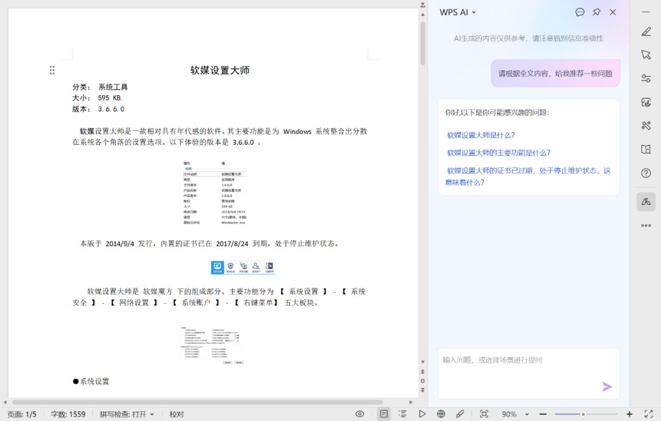661x421 pixels.
Task: Click the 字数: 1559 word count
Action: [x=68, y=414]
